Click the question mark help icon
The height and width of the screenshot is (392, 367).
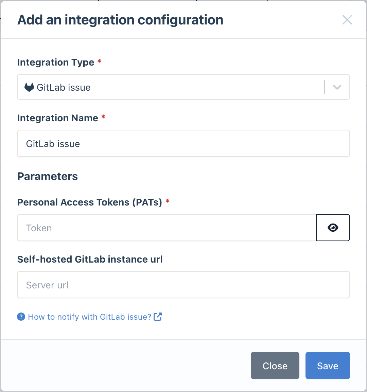point(21,317)
